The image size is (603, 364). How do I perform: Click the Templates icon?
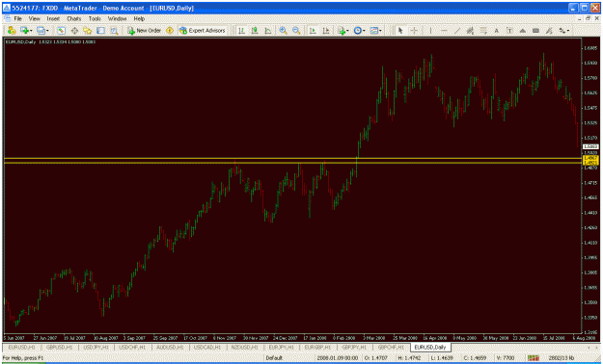click(373, 31)
